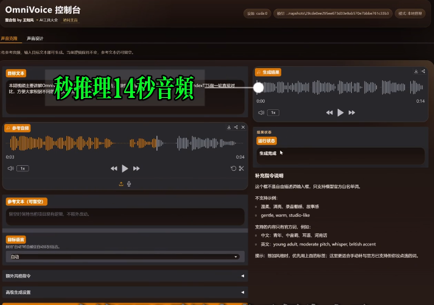The width and height of the screenshot is (434, 305).
Task: Remove the reference audio with the X icon
Action: coord(243,127)
